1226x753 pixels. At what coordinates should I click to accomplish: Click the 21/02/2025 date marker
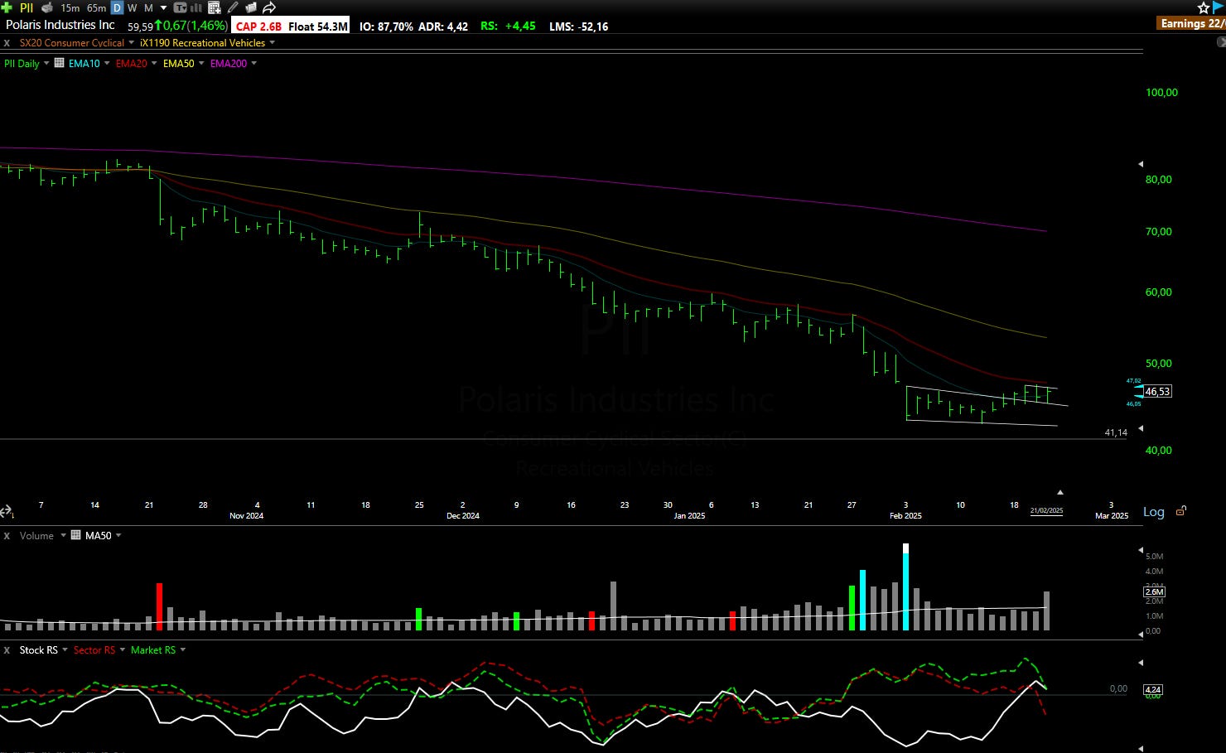tap(1046, 511)
